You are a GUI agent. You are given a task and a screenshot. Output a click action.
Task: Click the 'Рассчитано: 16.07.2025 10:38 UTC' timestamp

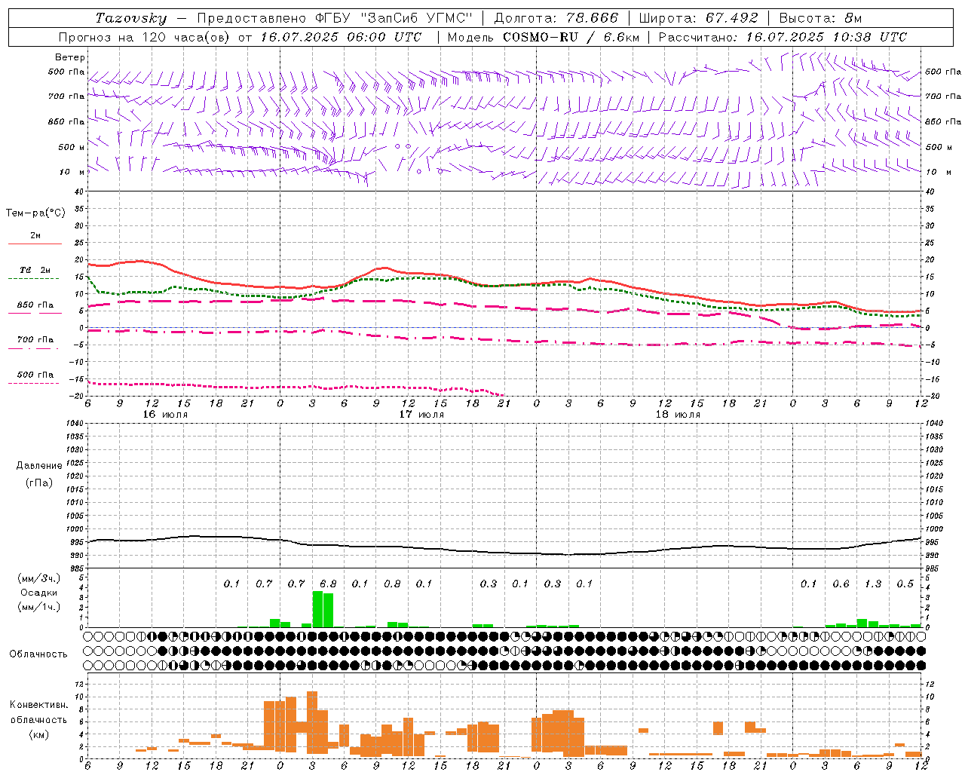tap(783, 37)
